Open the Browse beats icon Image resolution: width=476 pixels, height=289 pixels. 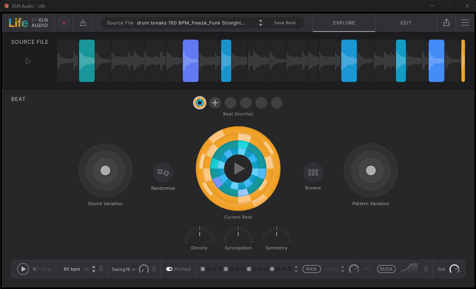point(313,172)
